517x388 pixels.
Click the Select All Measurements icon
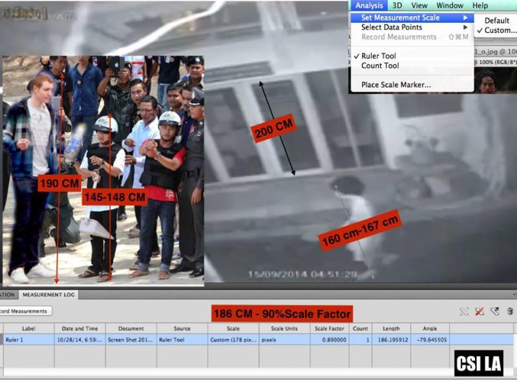pos(464,312)
